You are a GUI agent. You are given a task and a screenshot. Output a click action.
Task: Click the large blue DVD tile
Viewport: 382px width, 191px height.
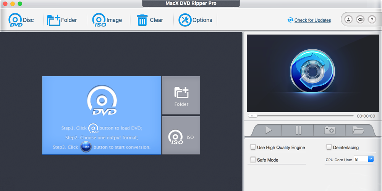102,115
